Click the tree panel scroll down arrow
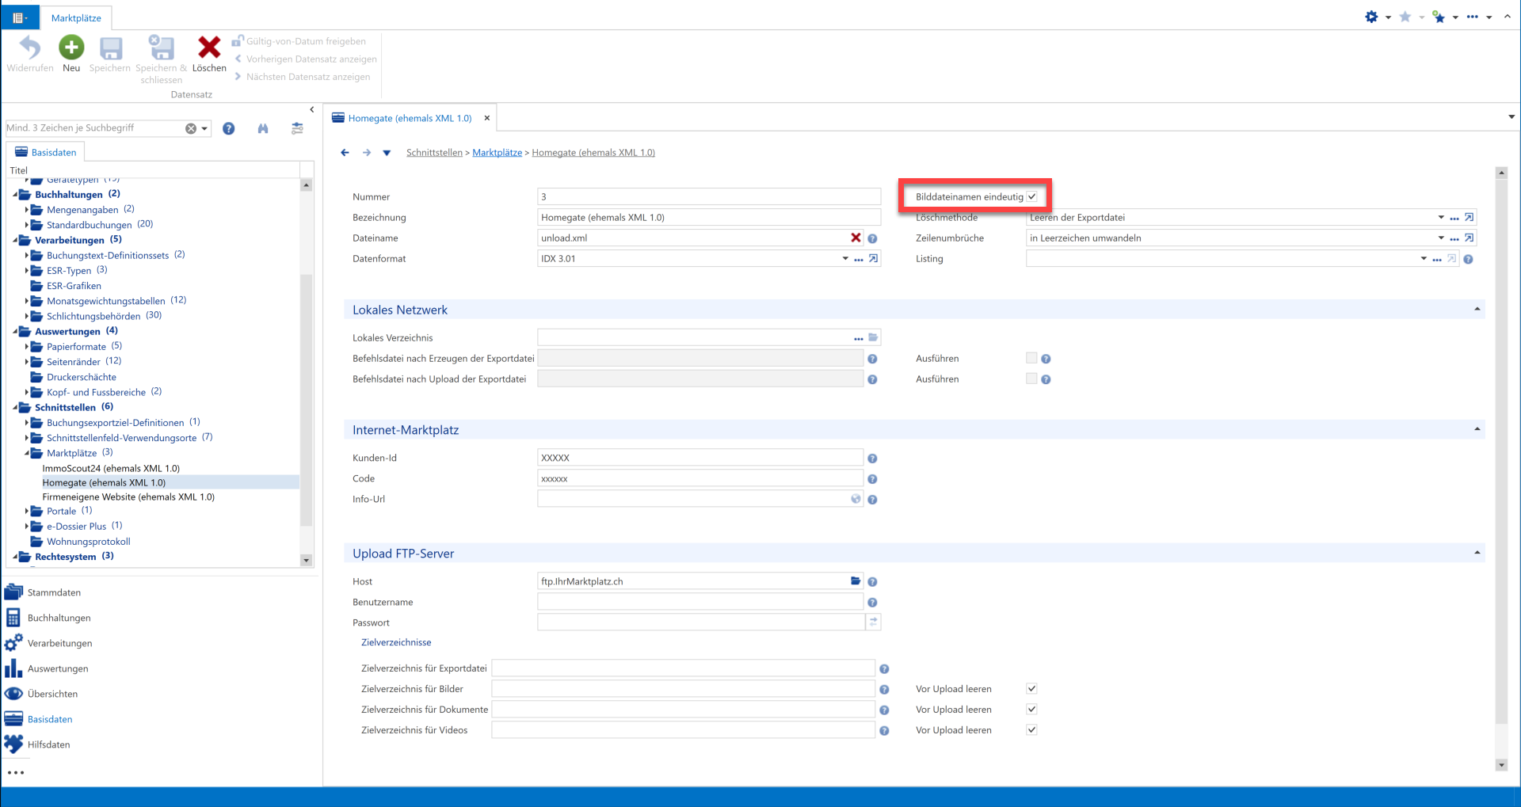1521x807 pixels. click(x=307, y=560)
